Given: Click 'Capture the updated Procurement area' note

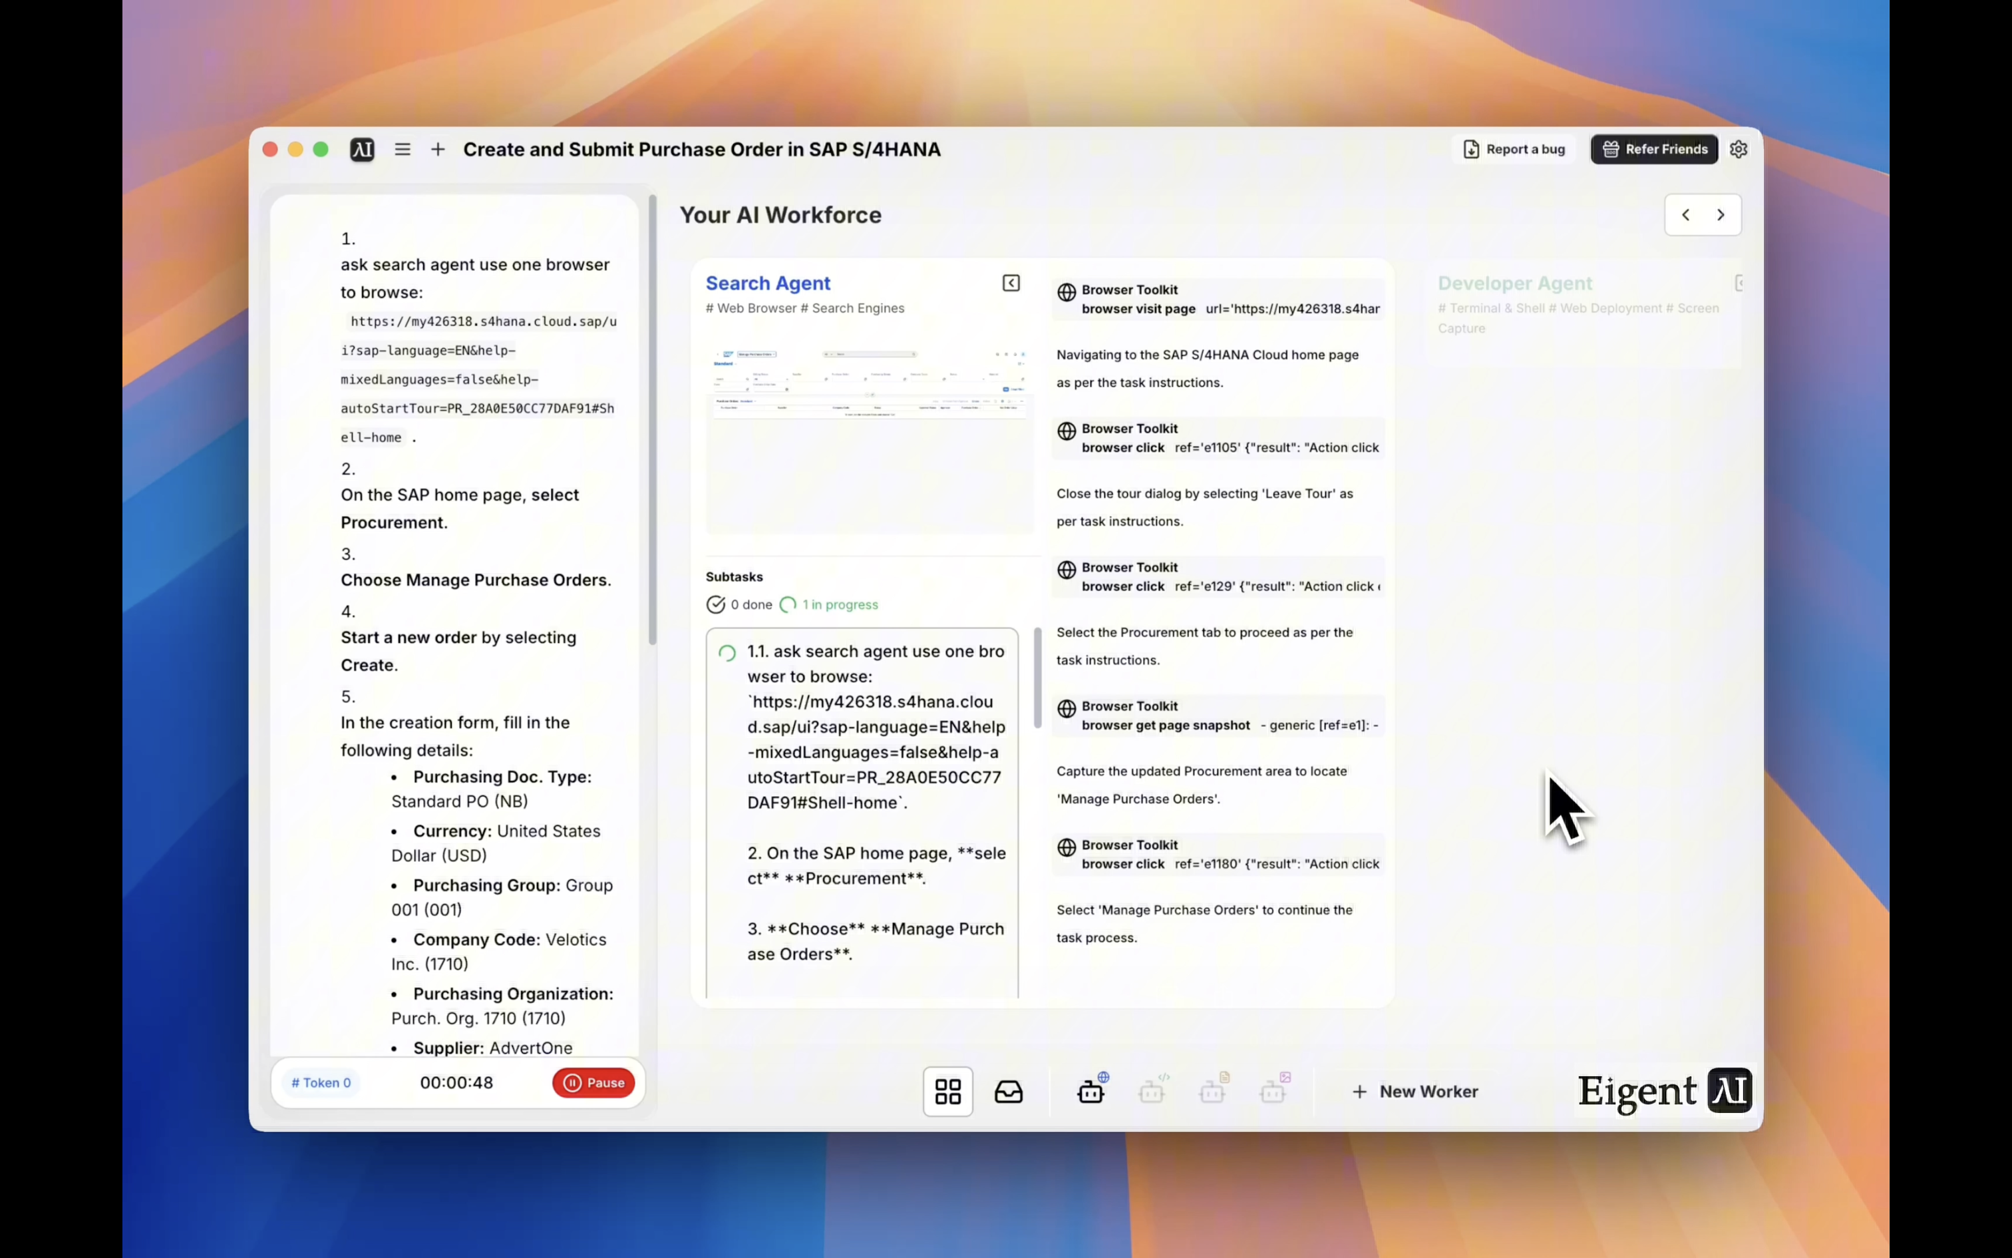Looking at the screenshot, I should click(x=1202, y=785).
